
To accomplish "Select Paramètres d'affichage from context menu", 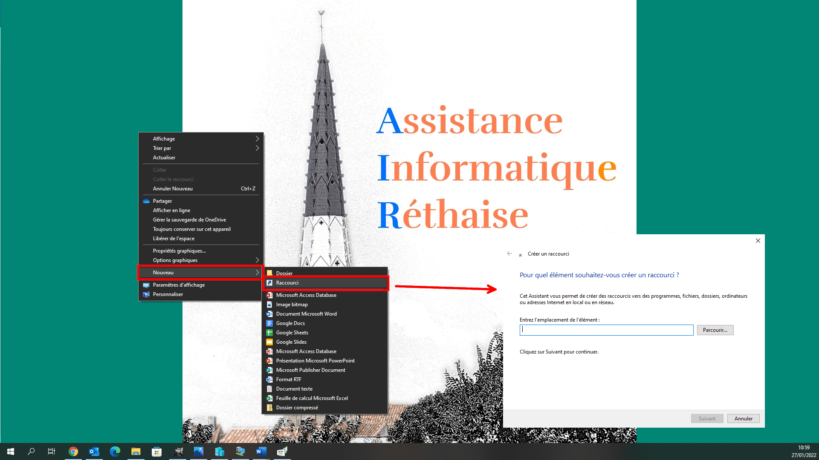I will coord(178,285).
